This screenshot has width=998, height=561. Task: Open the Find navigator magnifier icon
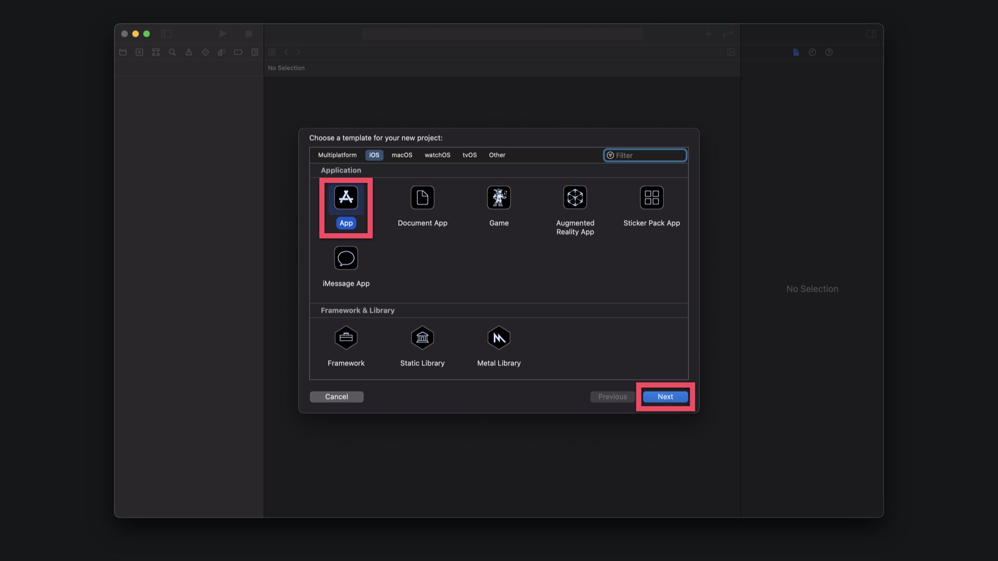click(172, 52)
